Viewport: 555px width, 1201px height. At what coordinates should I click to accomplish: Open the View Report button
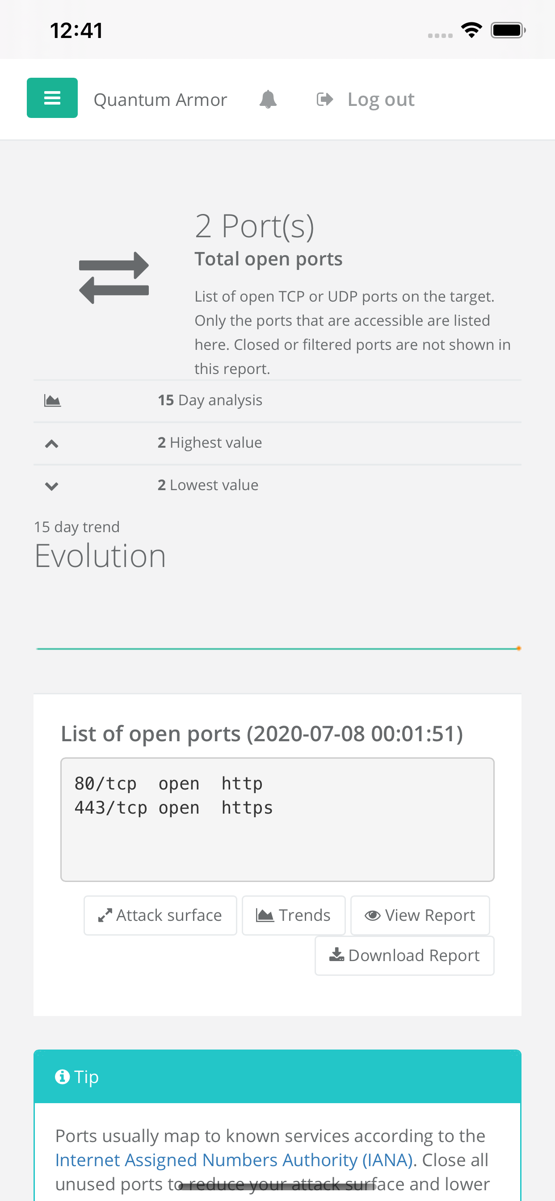point(419,915)
